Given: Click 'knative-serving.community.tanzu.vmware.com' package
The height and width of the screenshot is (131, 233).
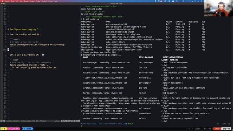Looking at the screenshot, I should pyautogui.click(x=108, y=98).
